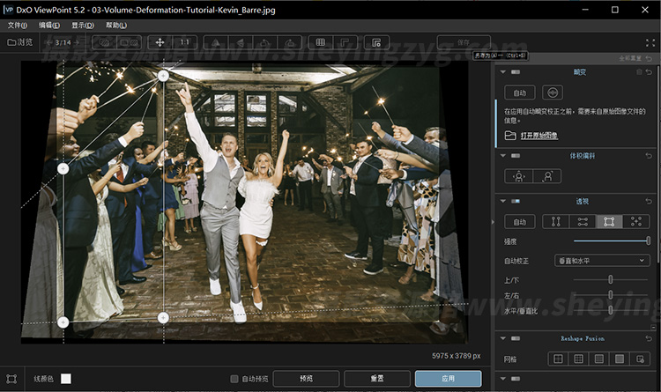The width and height of the screenshot is (661, 392).
Task: Select the force vertical parallels icon
Action: pyautogui.click(x=555, y=222)
